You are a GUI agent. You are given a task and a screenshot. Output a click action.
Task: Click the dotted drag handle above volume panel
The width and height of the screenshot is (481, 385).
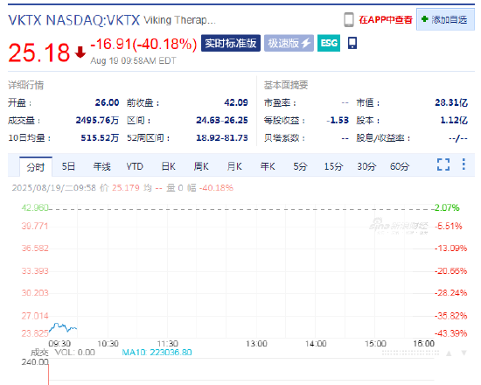(x=410, y=353)
